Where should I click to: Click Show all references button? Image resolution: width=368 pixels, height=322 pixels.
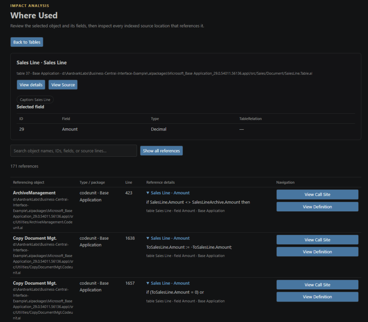161,151
